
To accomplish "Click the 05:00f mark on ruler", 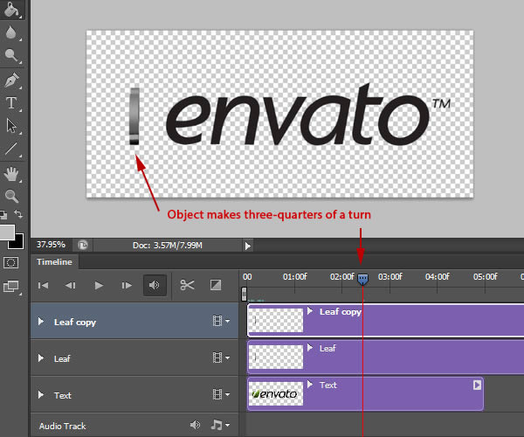I will pos(486,276).
